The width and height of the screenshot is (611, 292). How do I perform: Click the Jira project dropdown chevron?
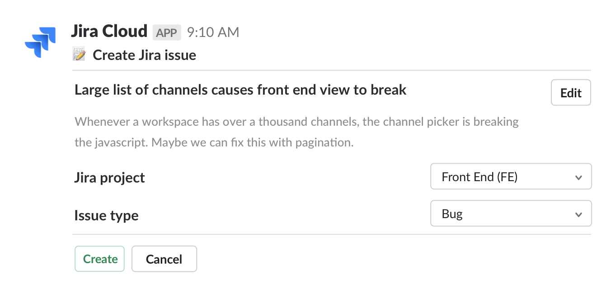[579, 177]
